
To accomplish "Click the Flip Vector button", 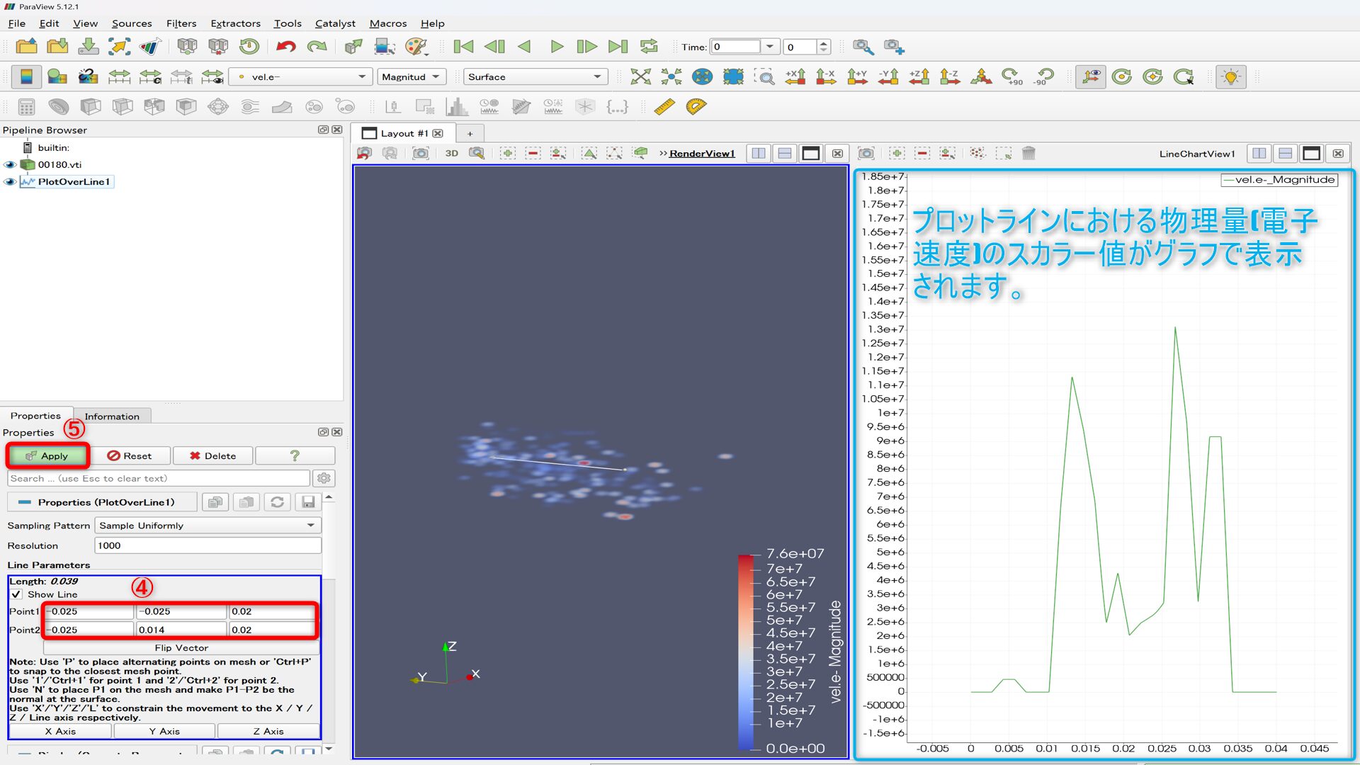I will (181, 647).
